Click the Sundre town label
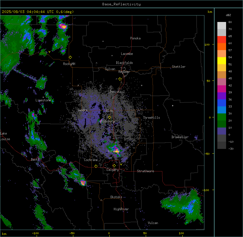The width and height of the screenshot is (243, 237). 82,110
